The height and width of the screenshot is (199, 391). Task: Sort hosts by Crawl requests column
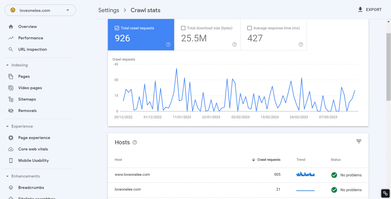click(x=266, y=160)
